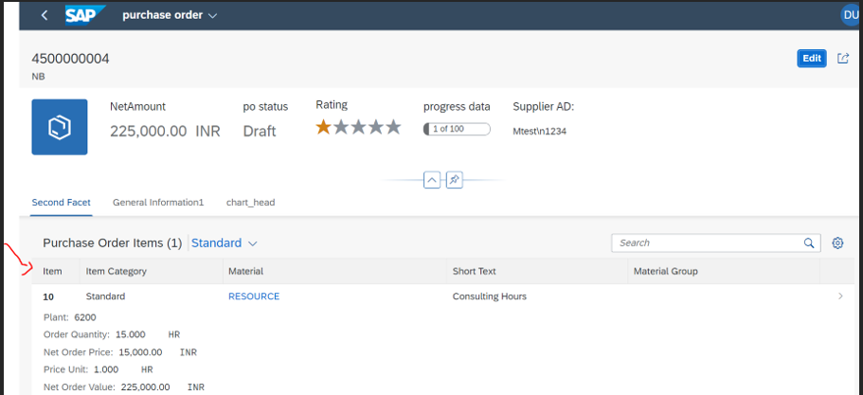Image resolution: width=863 pixels, height=395 pixels.
Task: Click the Edit button
Action: pos(812,59)
